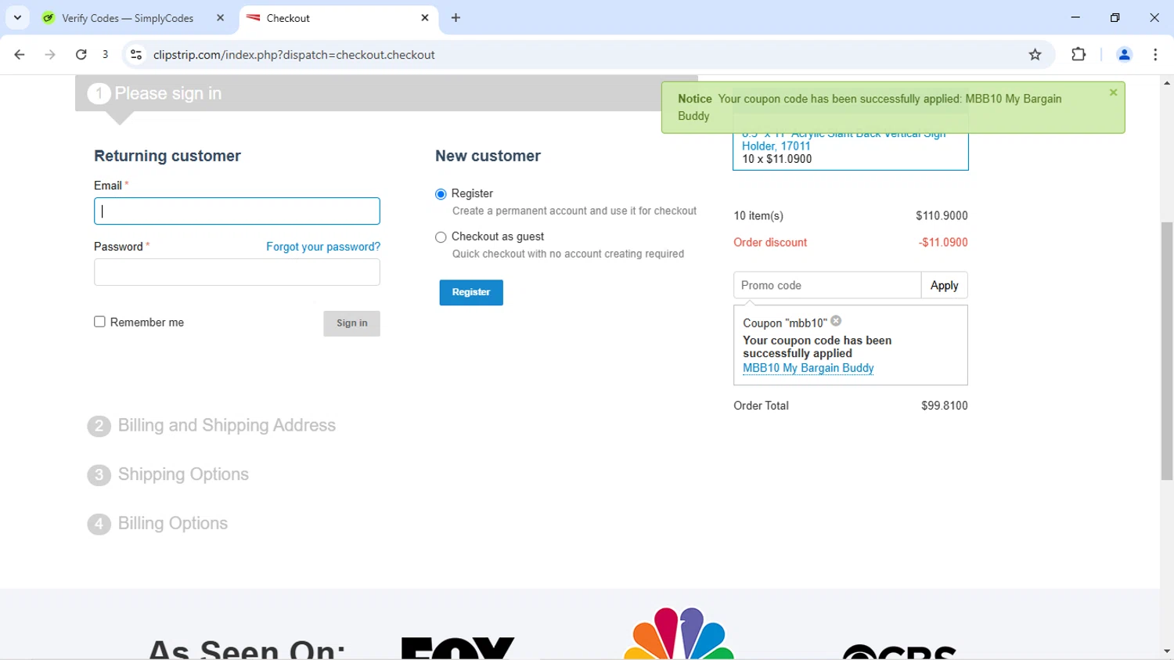Open the Acrylic Sign Holder 17011 product link
1174x660 pixels.
(x=844, y=140)
